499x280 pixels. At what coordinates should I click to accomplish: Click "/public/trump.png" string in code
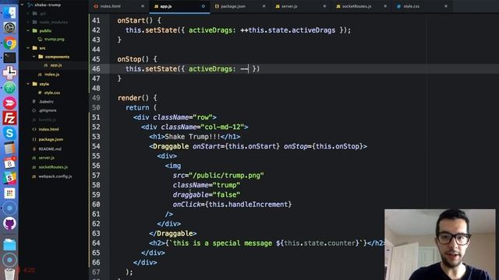[x=226, y=175]
